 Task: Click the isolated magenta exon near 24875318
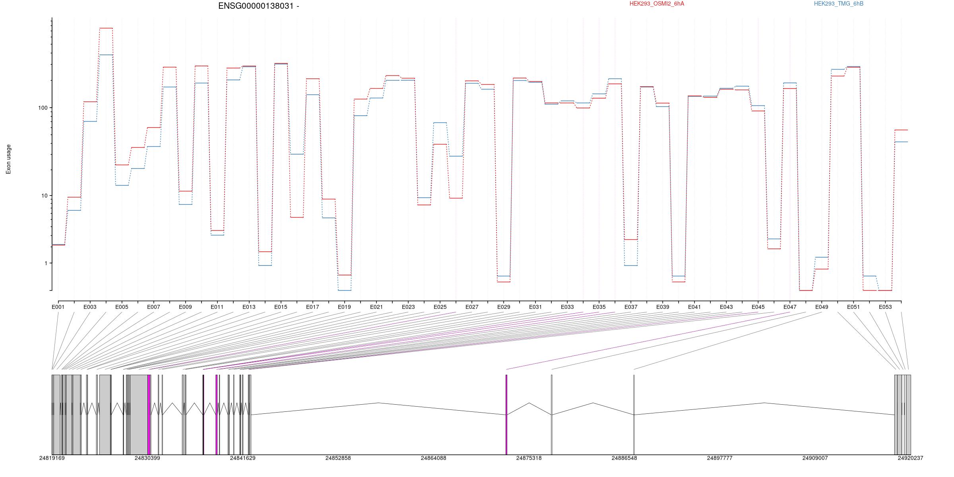(506, 415)
